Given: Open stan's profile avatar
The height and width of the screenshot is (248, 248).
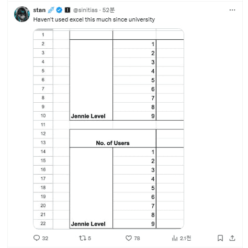Looking at the screenshot, I should tap(22, 14).
